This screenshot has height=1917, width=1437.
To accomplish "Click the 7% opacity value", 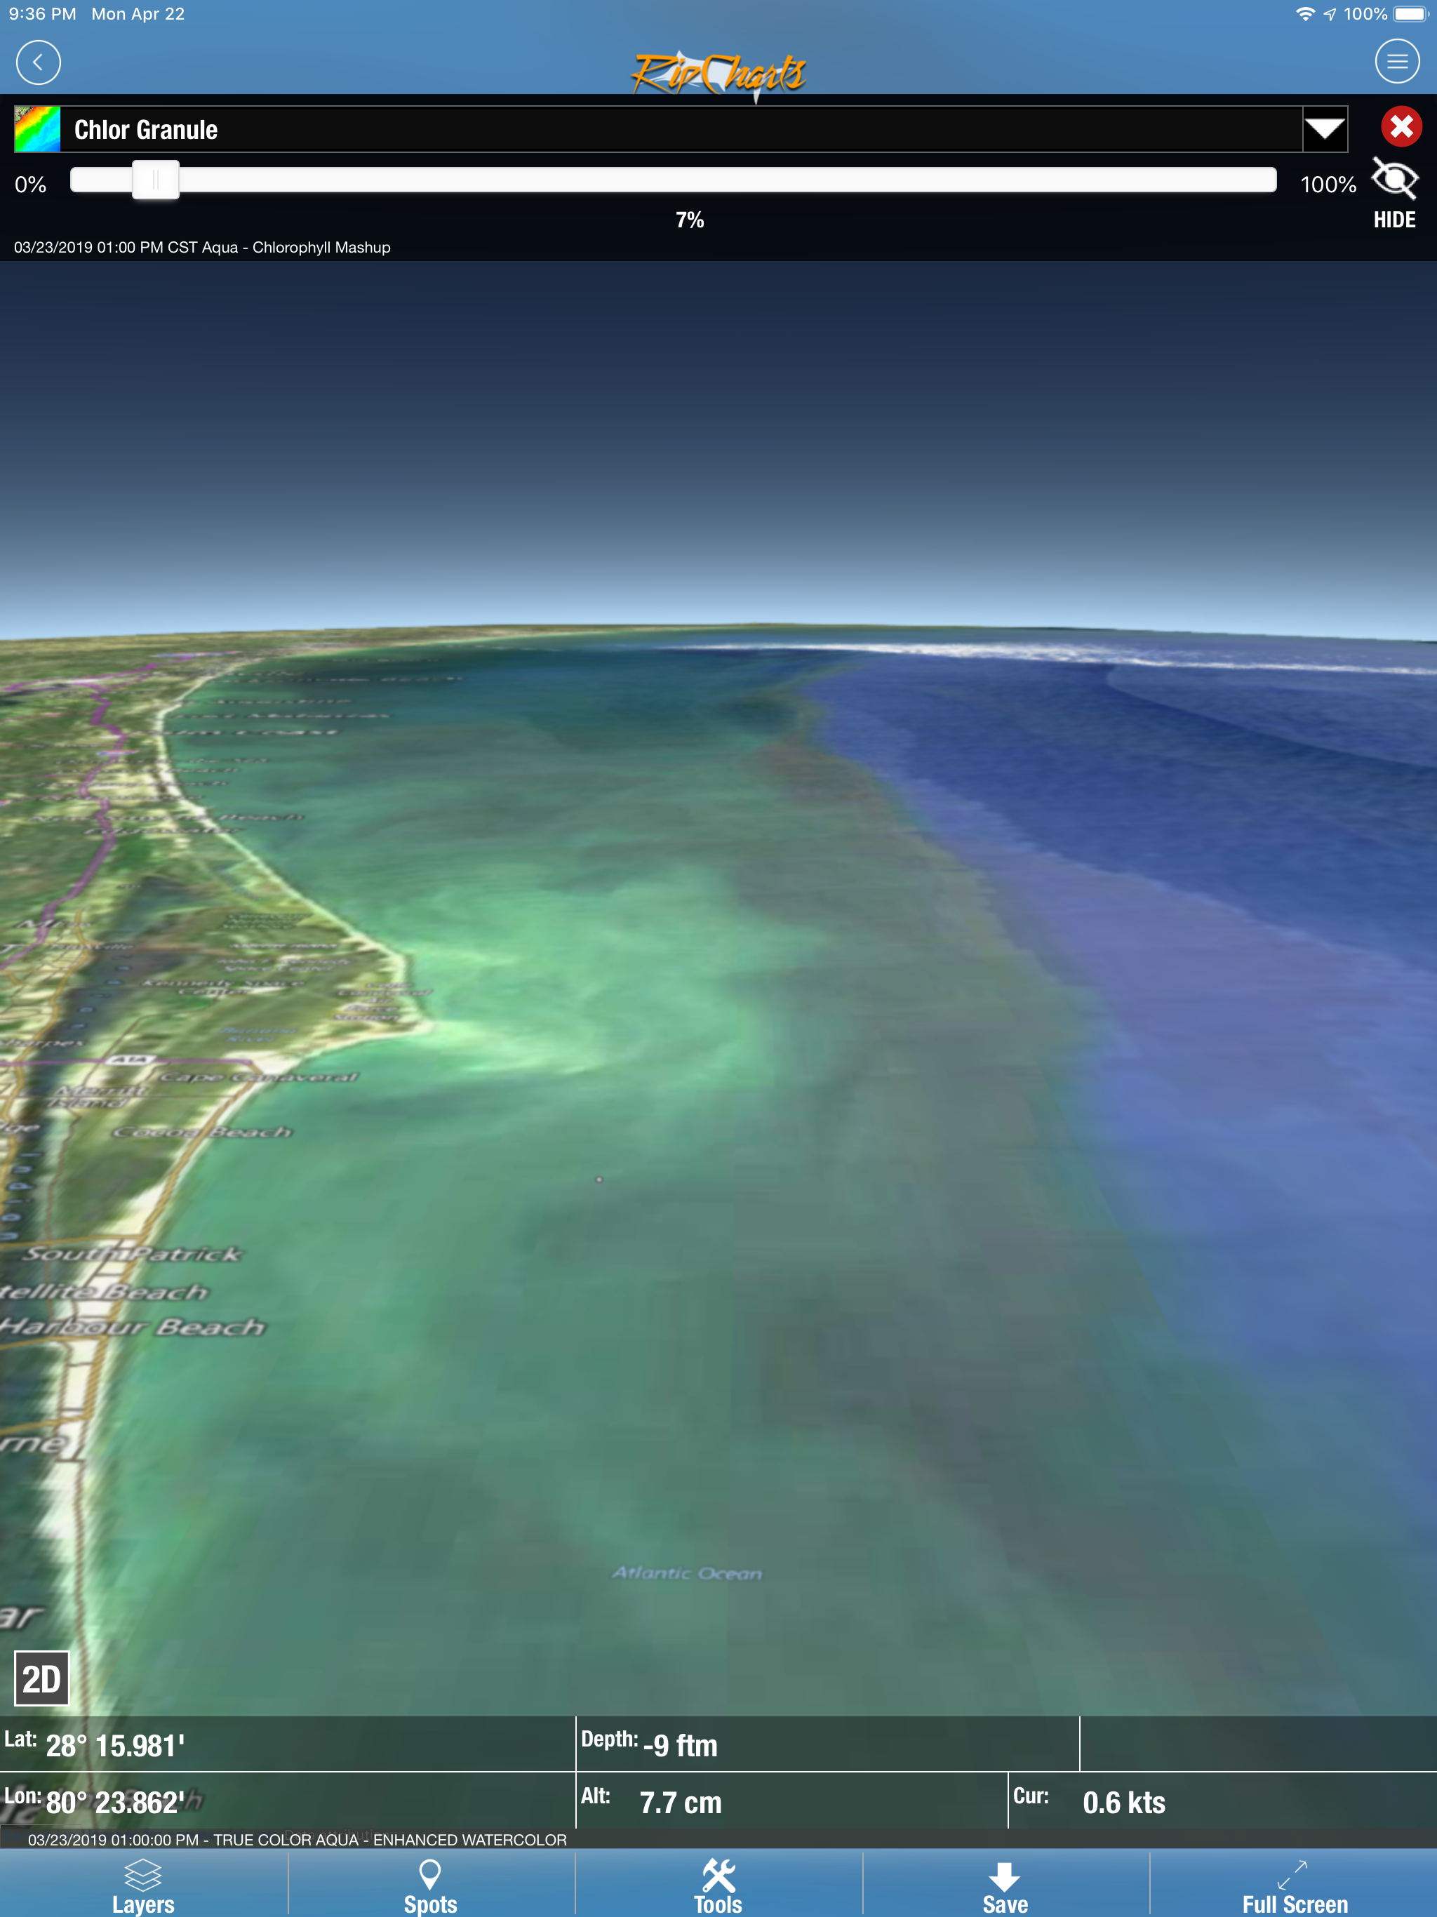I will click(x=690, y=219).
